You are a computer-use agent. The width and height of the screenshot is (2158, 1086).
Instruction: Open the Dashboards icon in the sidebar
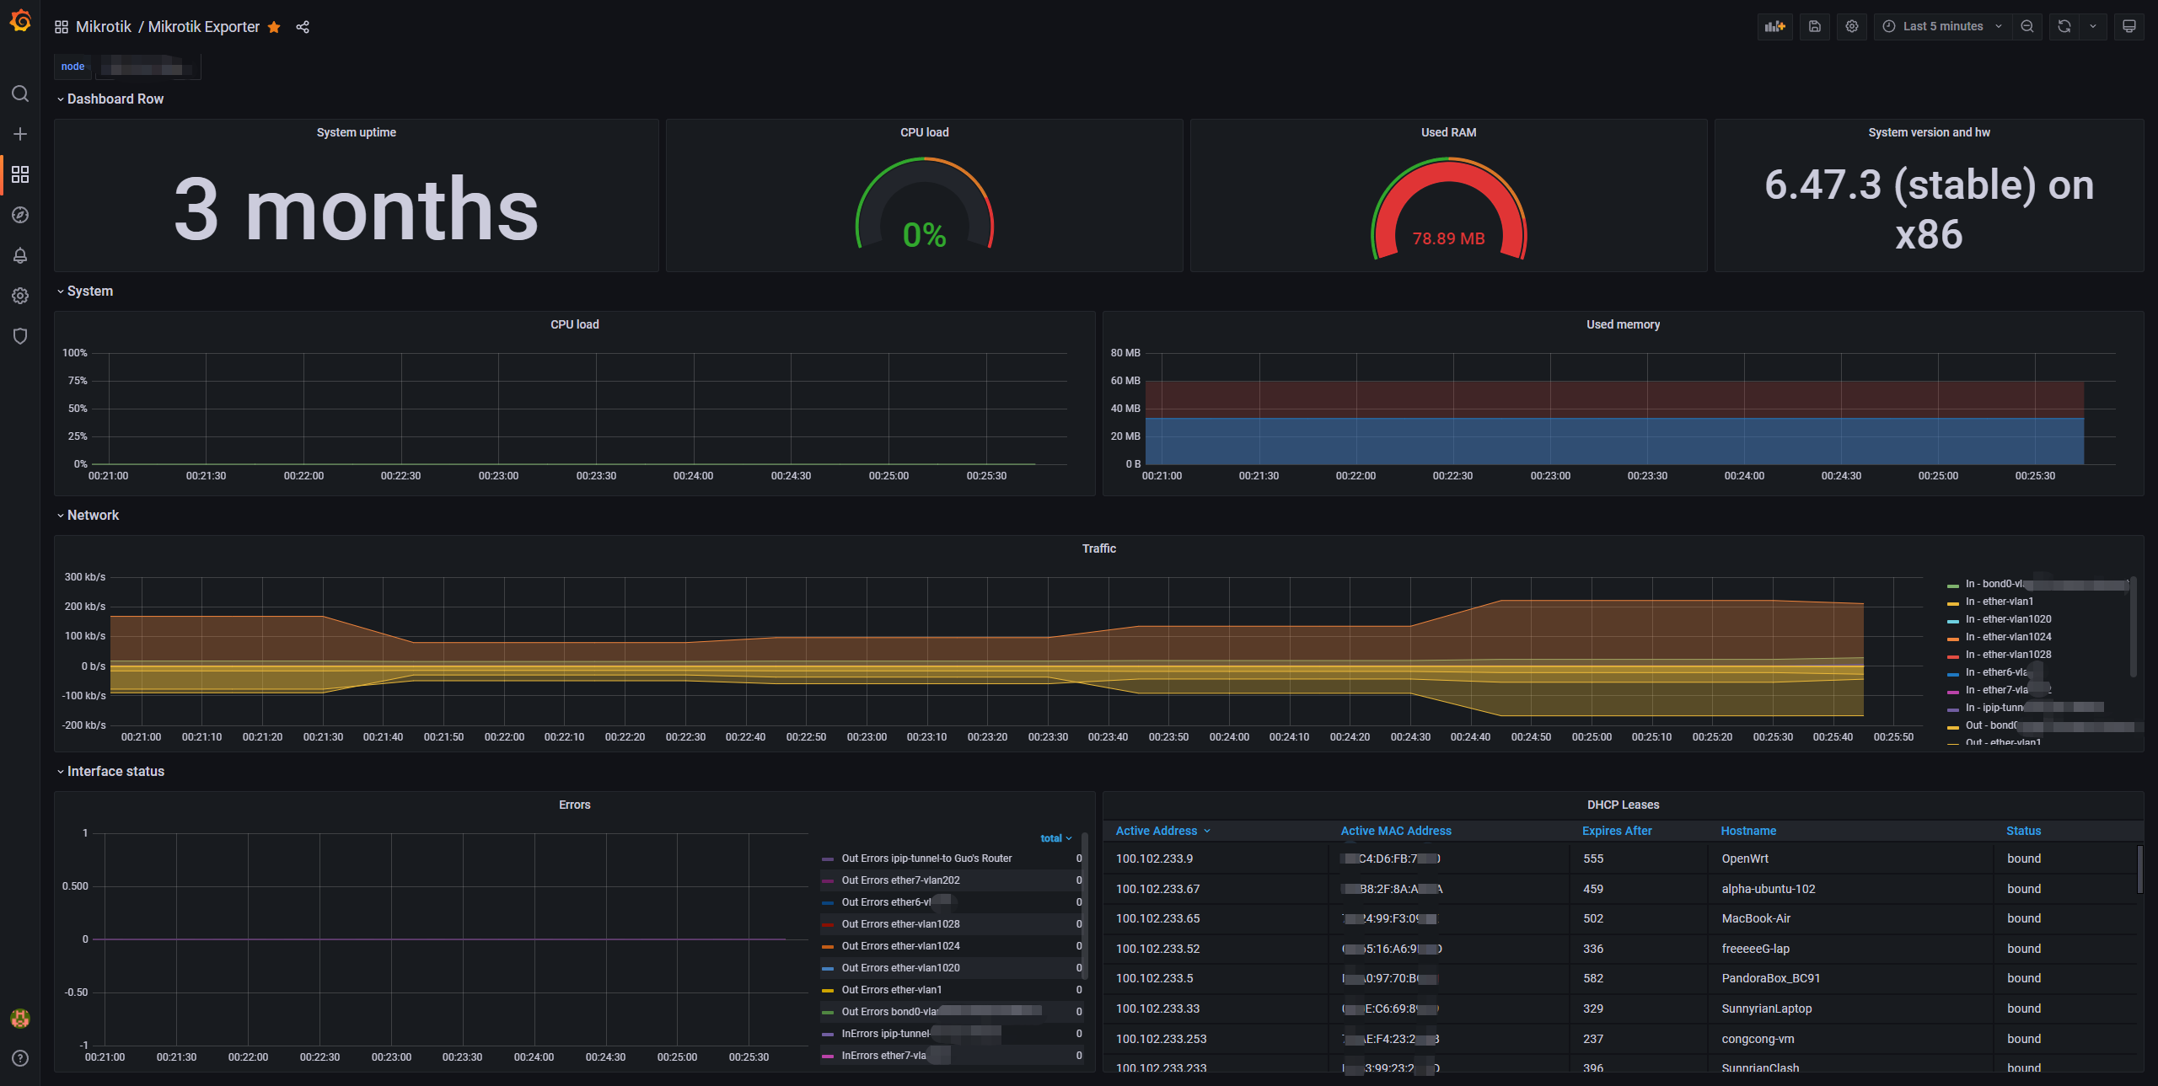(20, 174)
